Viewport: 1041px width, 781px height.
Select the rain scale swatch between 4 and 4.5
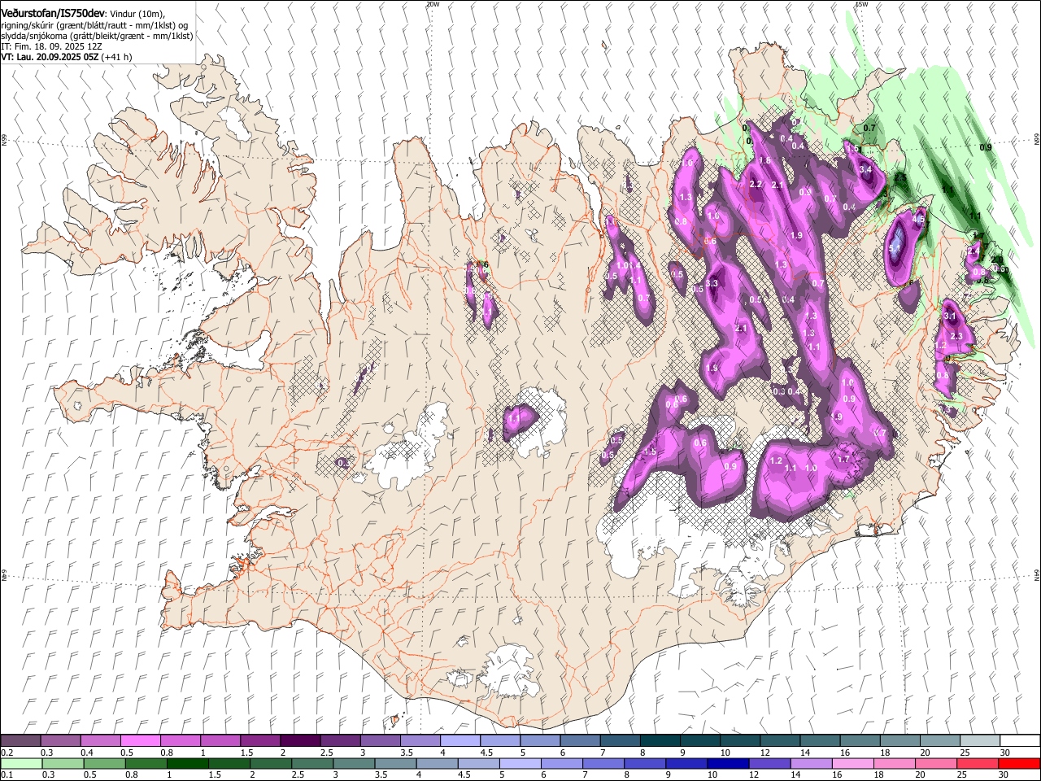[437, 763]
